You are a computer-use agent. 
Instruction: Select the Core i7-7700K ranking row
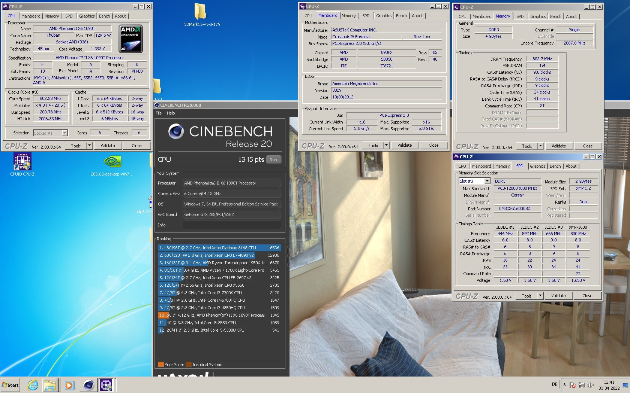pyautogui.click(x=220, y=293)
